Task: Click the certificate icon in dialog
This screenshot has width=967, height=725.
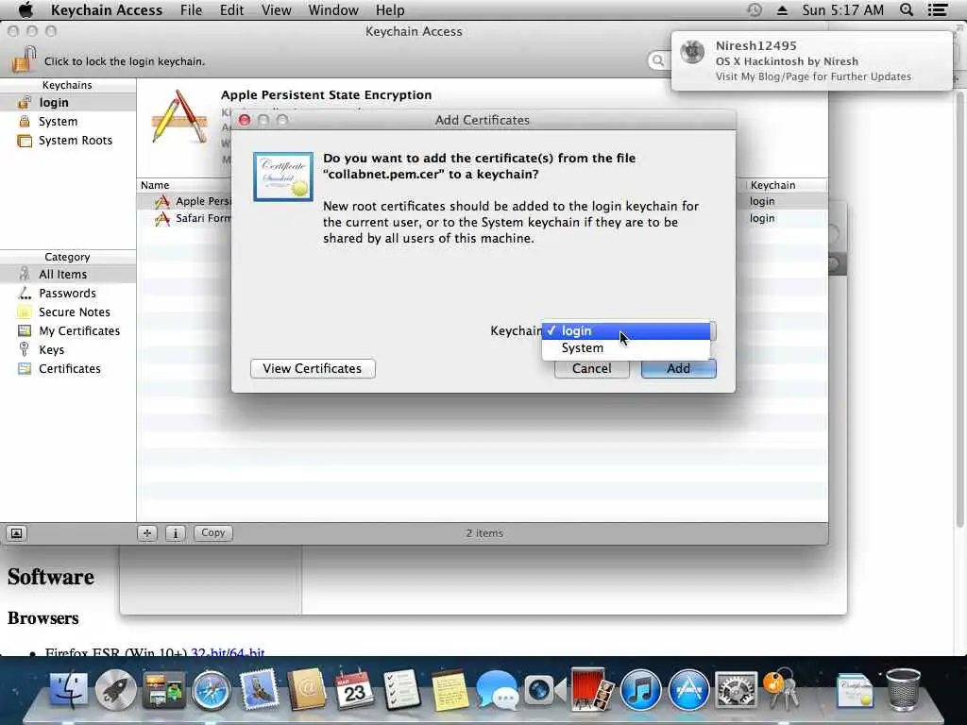Action: 283,177
